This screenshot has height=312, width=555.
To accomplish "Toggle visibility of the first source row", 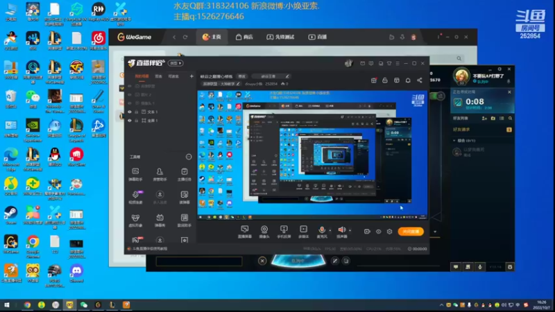I will pos(130,86).
